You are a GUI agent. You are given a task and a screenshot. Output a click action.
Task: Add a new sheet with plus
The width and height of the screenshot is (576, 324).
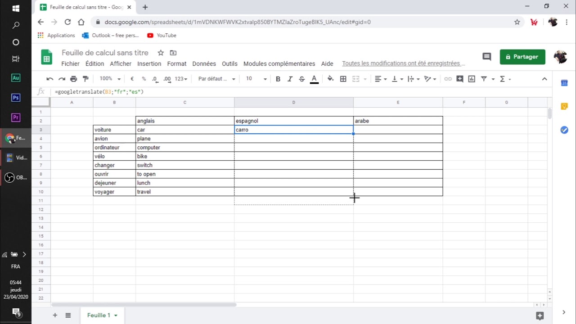pyautogui.click(x=55, y=315)
